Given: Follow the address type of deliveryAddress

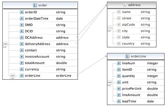Looking at the screenshot, I should click(x=62, y=44).
